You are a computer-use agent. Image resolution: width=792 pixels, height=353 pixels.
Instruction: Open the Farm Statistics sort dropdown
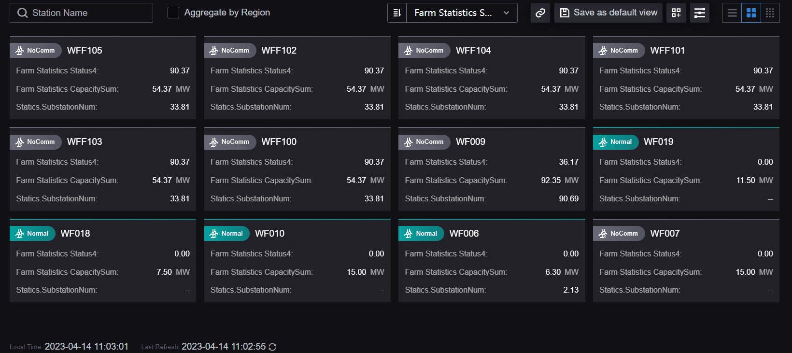pos(453,13)
